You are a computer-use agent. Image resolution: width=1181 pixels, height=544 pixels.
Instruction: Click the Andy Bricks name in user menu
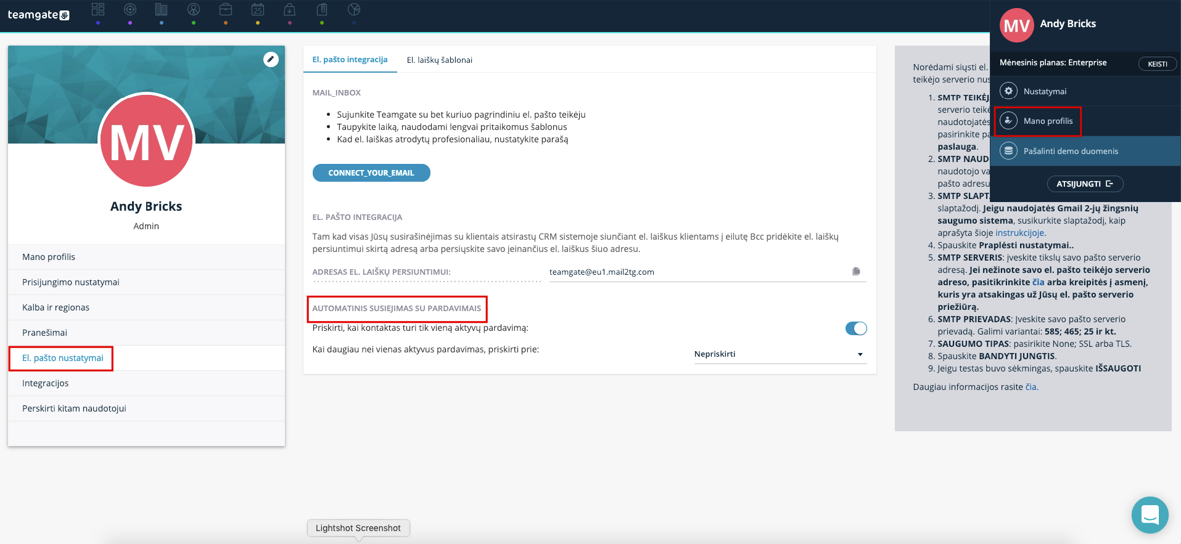tap(1068, 23)
